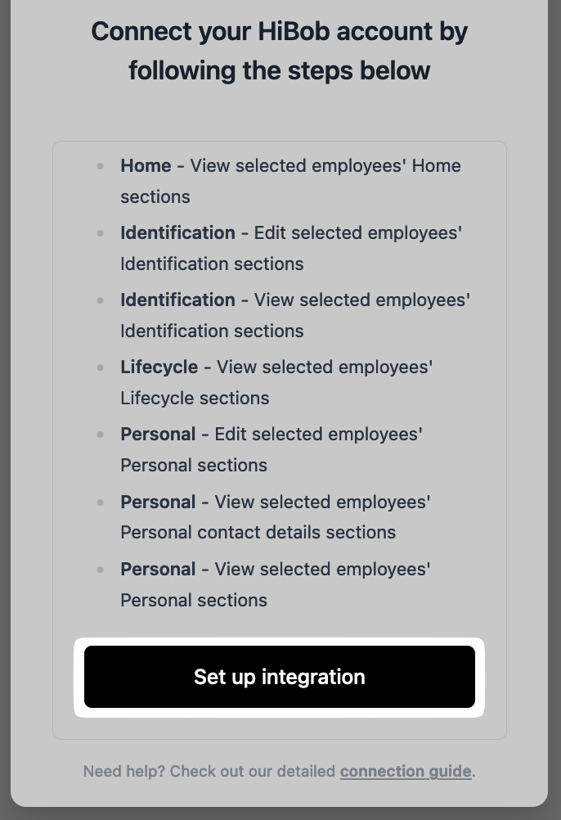Select the Identification Edit permission entry
Screen dimensions: 561x820
tap(291, 248)
